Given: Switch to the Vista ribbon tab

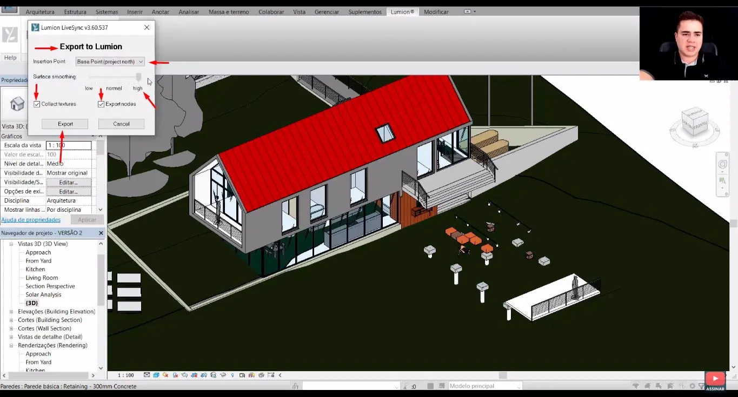Looking at the screenshot, I should point(299,12).
